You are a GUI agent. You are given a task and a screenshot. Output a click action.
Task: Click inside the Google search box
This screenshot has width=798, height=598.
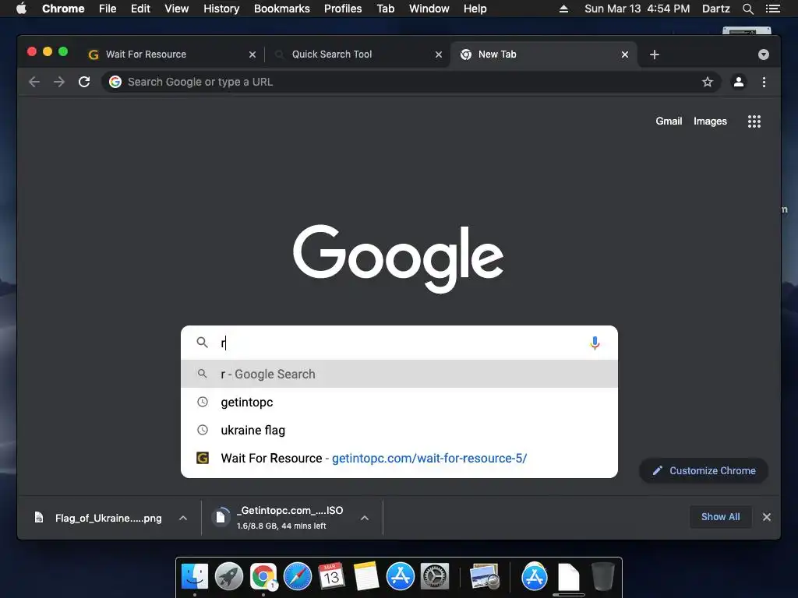399,343
